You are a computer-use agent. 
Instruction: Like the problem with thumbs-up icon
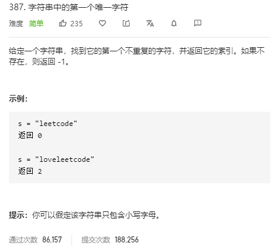pyautogui.click(x=63, y=23)
